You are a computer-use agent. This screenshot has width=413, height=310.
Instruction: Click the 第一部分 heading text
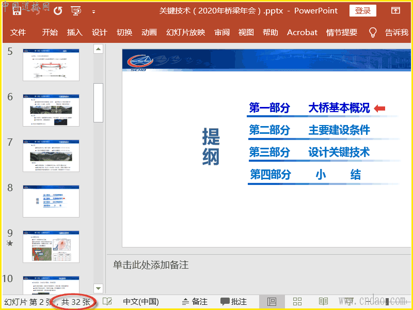[269, 107]
